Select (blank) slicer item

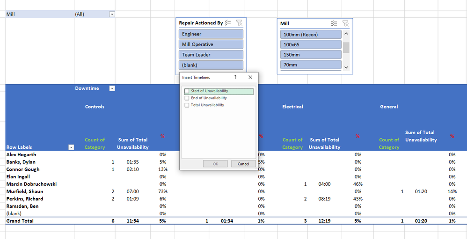pyautogui.click(x=211, y=65)
